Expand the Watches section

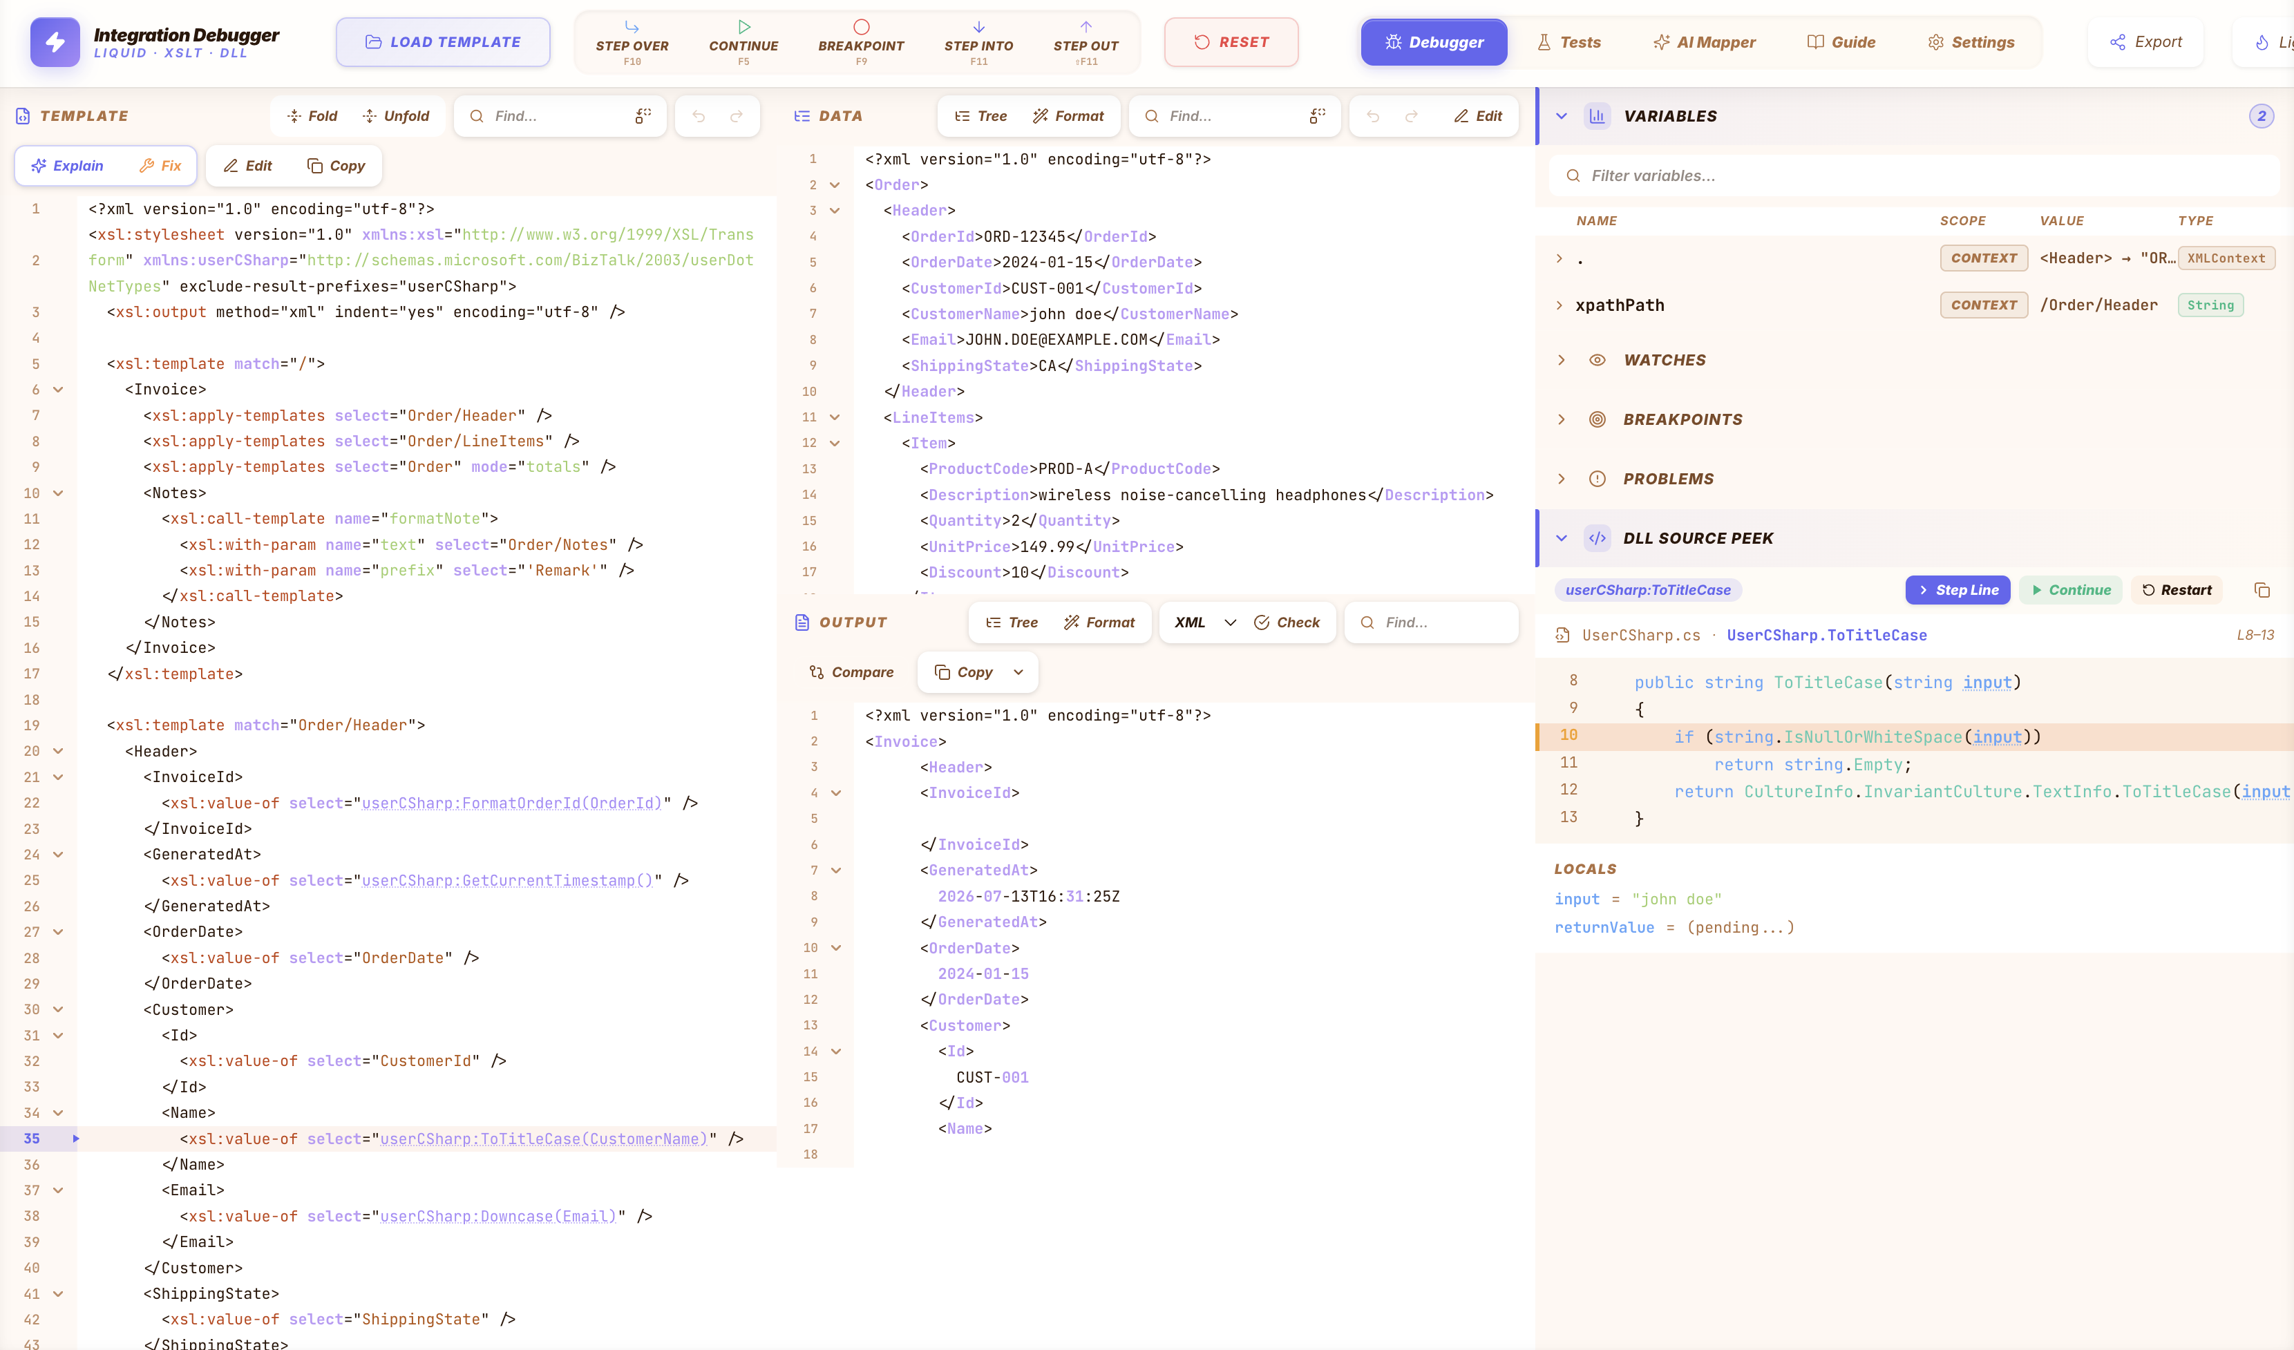point(1561,361)
